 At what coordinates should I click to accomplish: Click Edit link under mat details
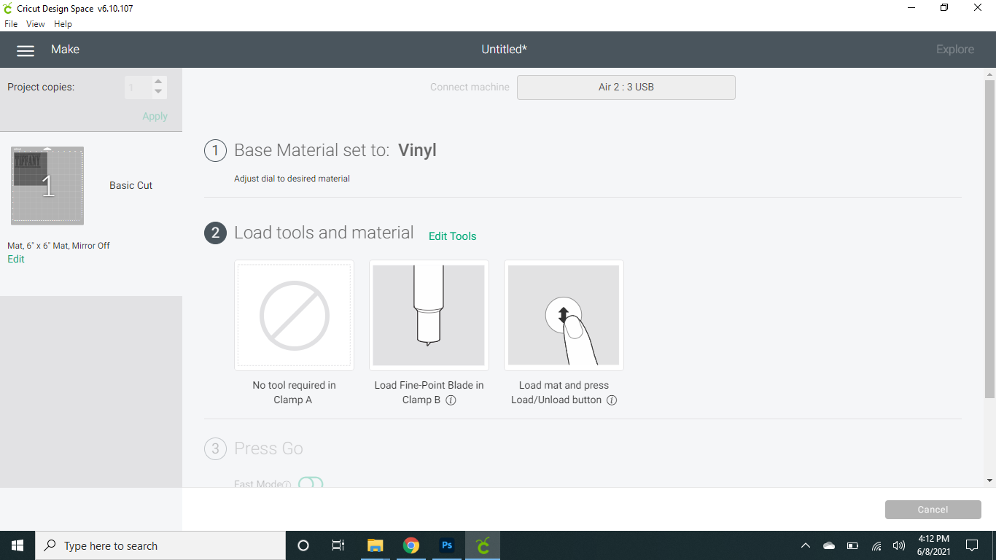16,259
